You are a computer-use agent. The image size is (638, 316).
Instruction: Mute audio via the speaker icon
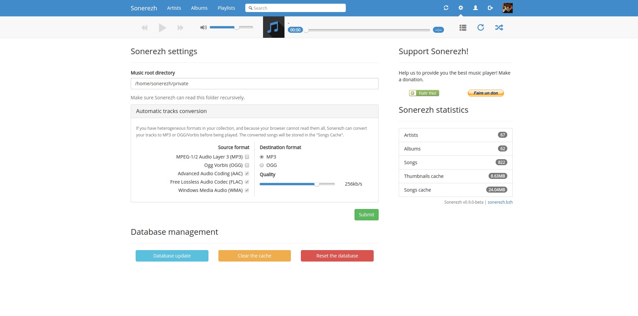pyautogui.click(x=203, y=27)
